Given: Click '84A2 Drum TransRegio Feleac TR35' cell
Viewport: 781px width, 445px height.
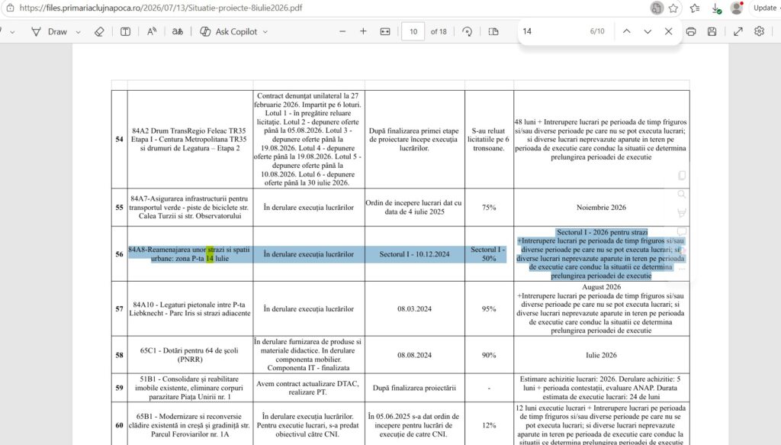Looking at the screenshot, I should click(189, 140).
